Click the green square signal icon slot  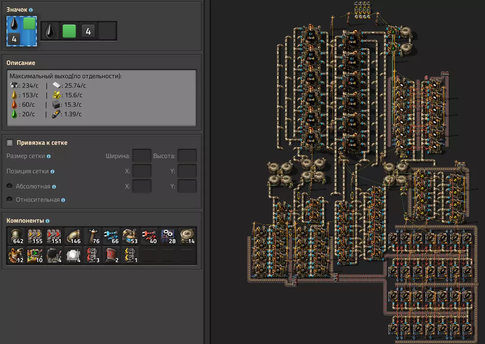(x=69, y=31)
